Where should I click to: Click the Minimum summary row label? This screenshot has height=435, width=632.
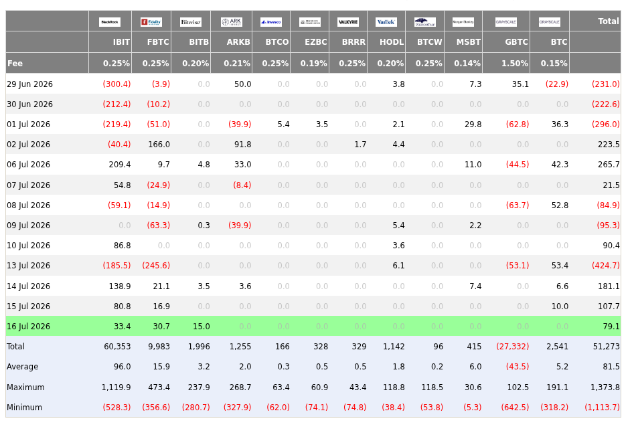(x=24, y=407)
